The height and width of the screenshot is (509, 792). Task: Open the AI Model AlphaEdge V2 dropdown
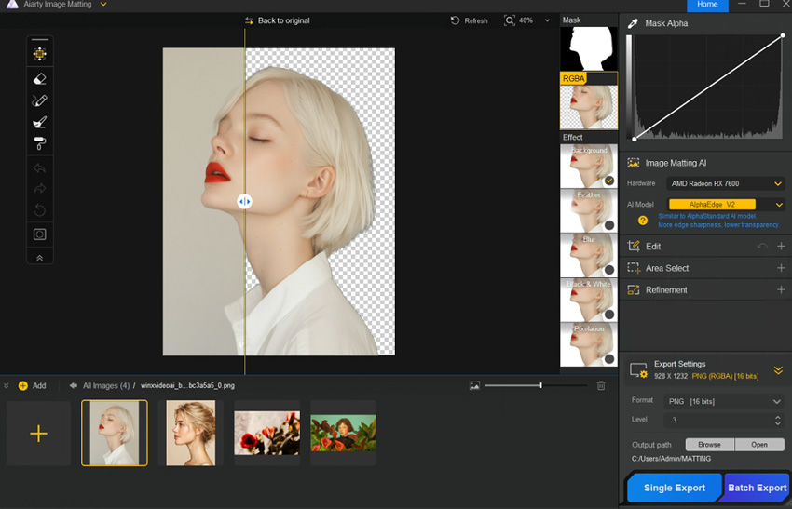coord(727,205)
